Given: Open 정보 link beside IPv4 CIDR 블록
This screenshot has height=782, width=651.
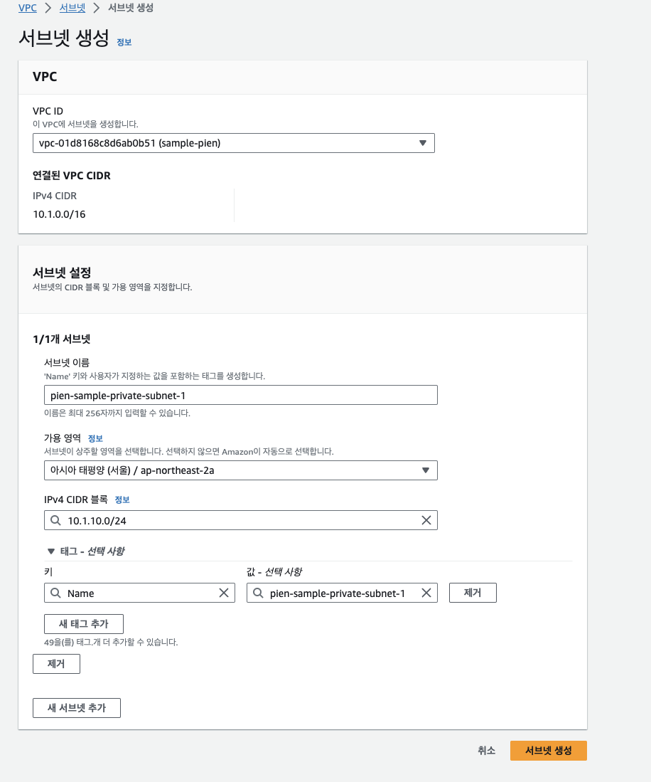Looking at the screenshot, I should pyautogui.click(x=122, y=500).
